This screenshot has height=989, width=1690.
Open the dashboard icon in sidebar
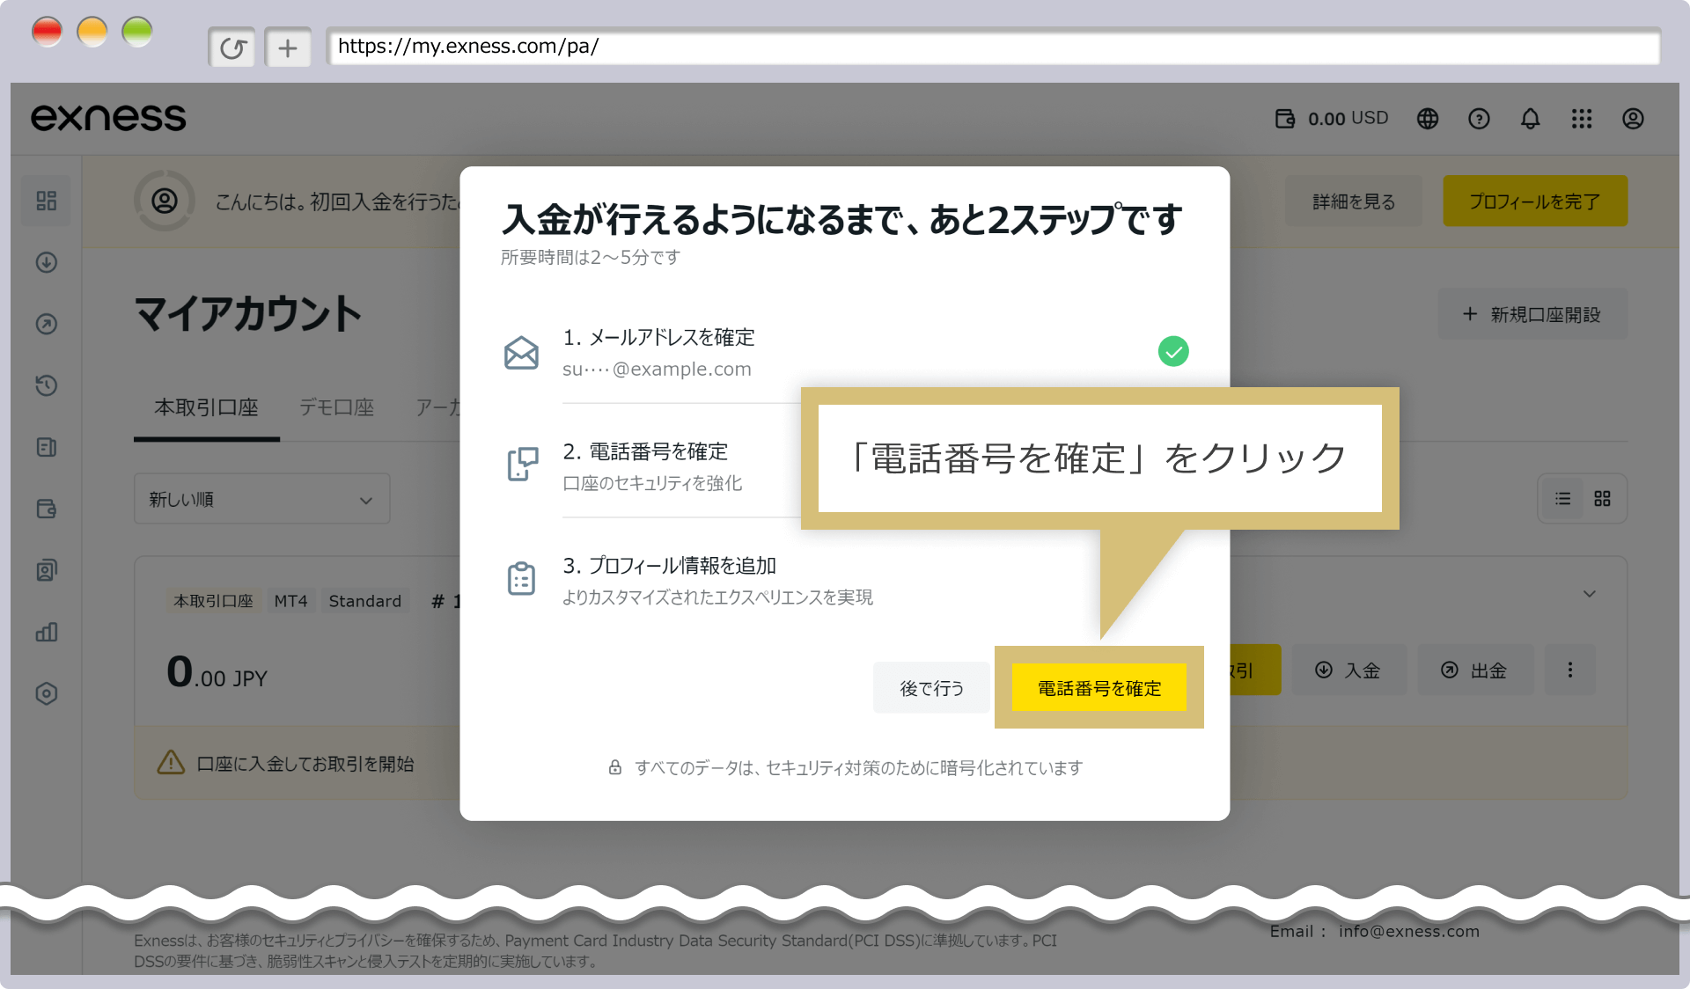pos(47,201)
